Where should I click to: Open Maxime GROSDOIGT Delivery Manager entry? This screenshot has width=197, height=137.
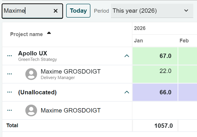[x=70, y=74]
